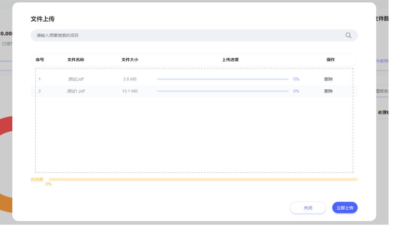Screen dimensions: 397x230
Task: Click the 测试1.pdf upload progress bar
Action: point(223,91)
